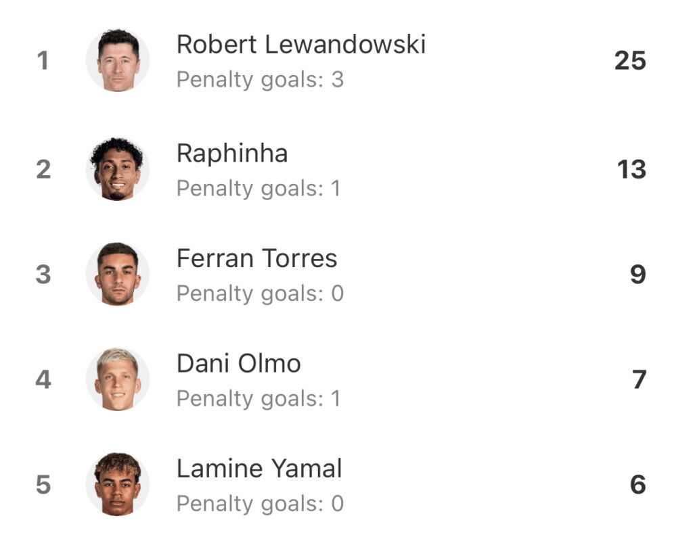Screen dimensions: 693x543
Task: Tap Lamine Yamal's goal count 6
Action: [638, 485]
